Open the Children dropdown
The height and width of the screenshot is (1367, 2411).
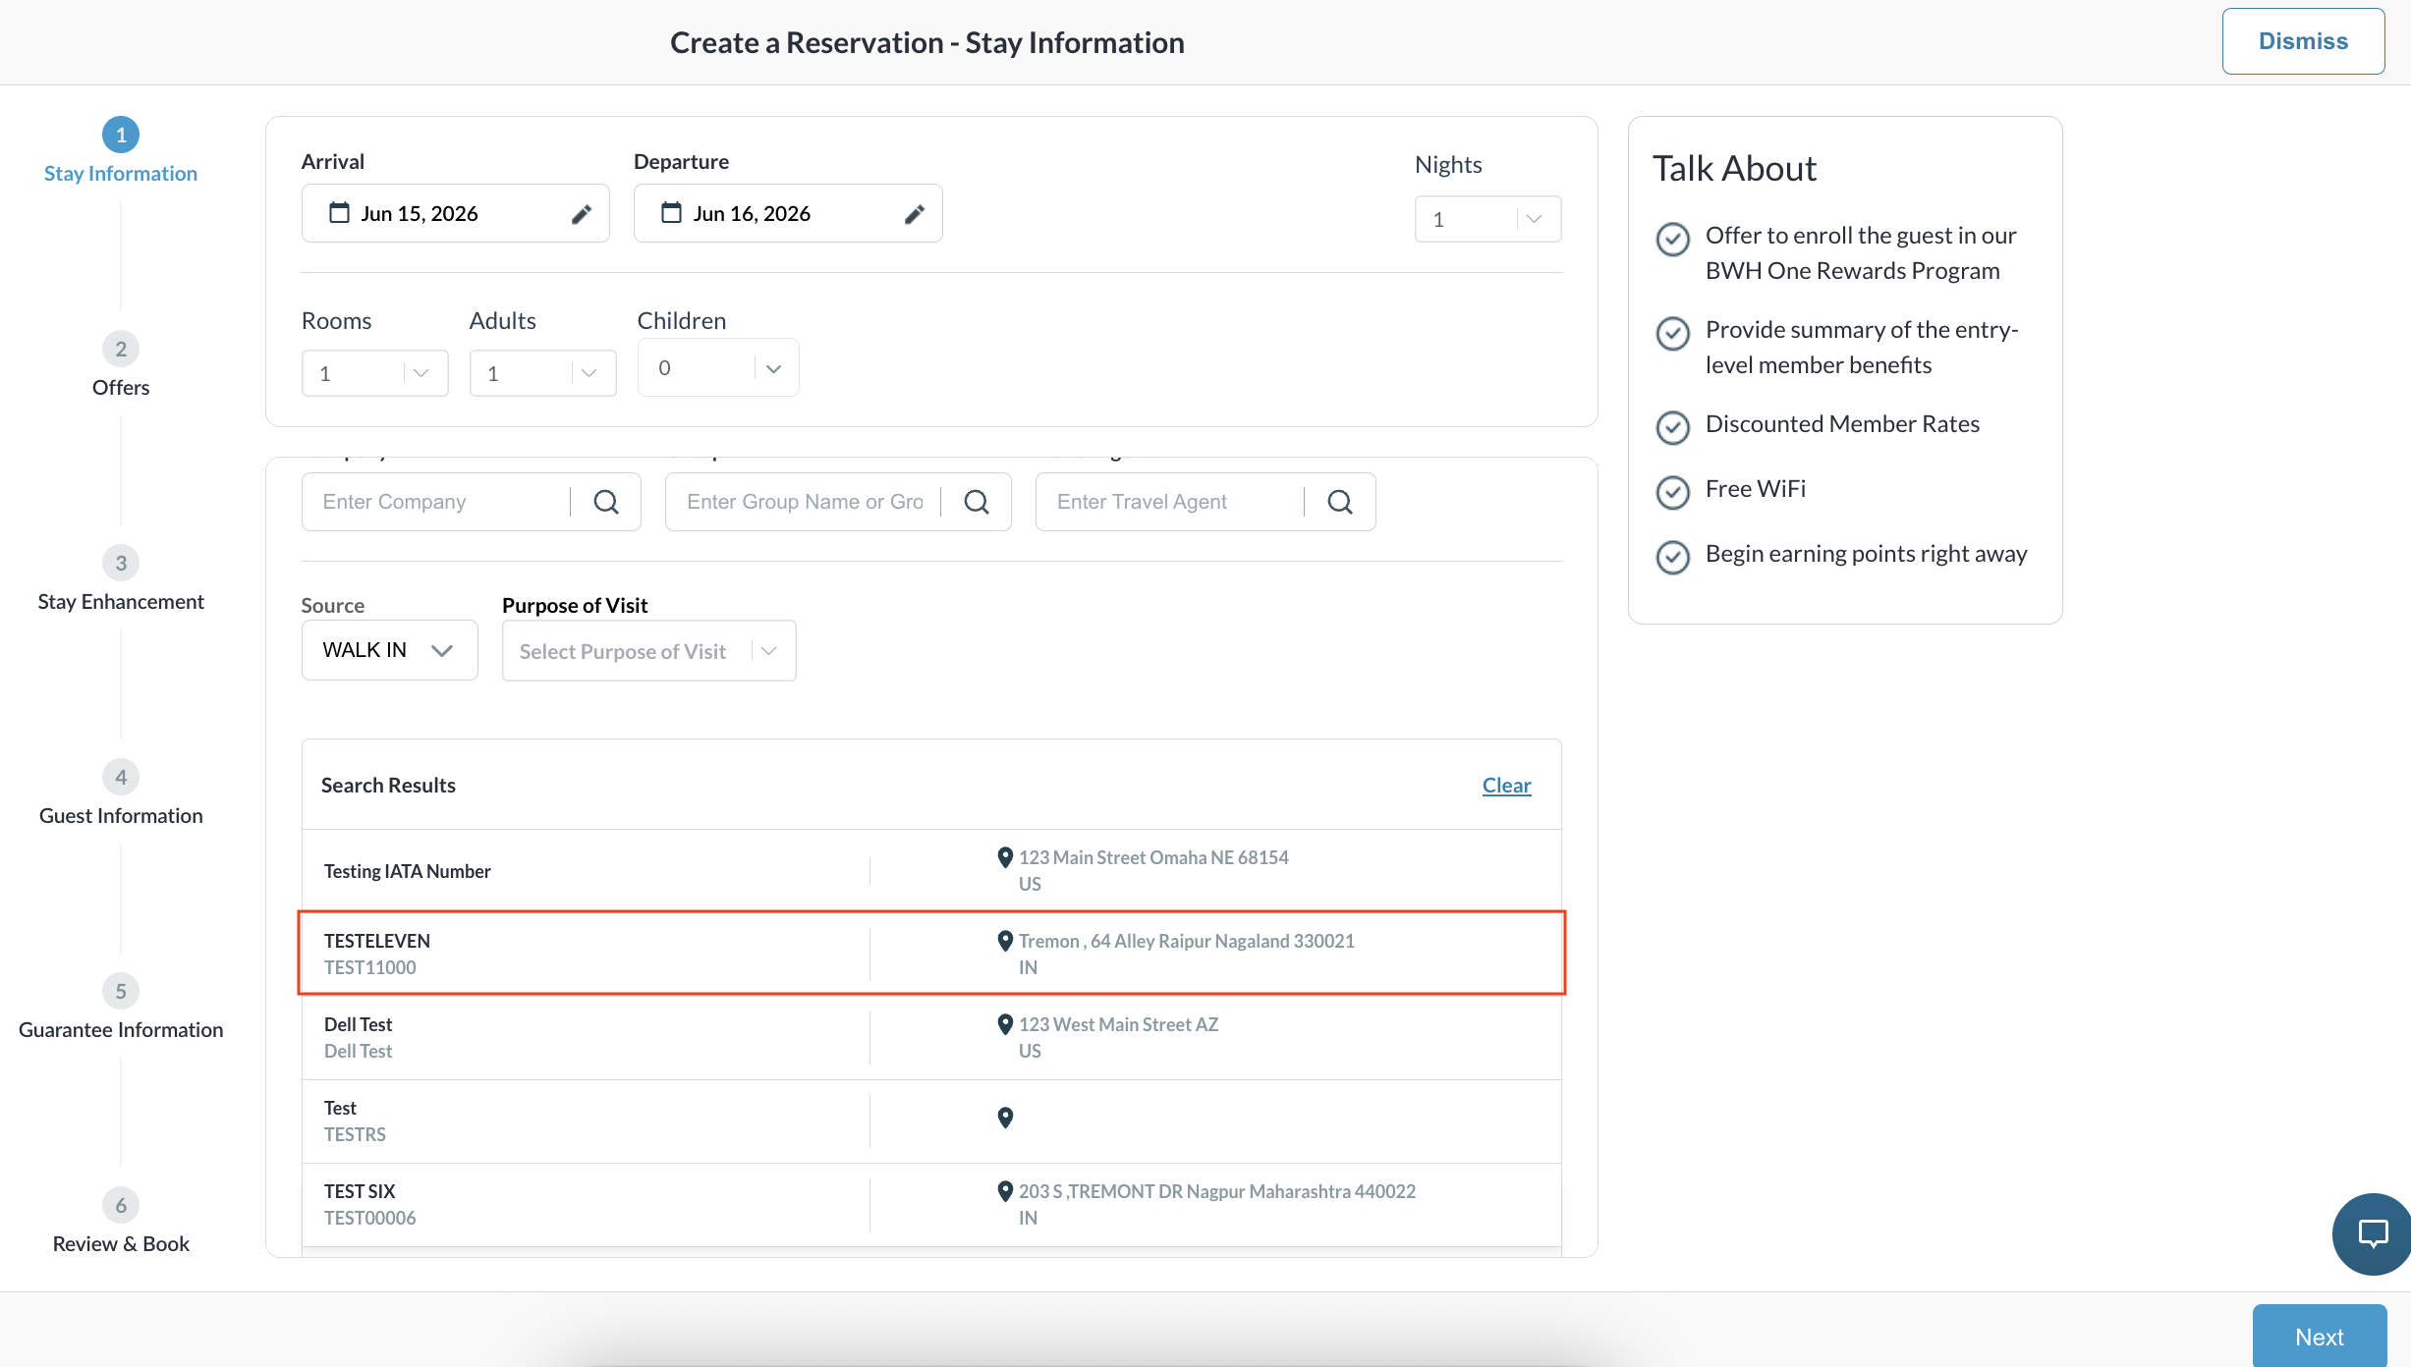tap(718, 368)
